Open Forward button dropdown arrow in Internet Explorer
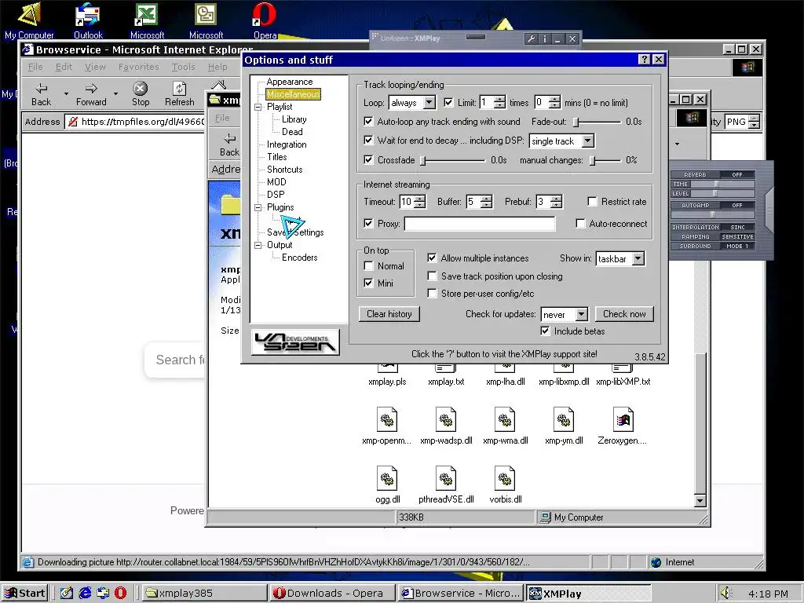This screenshot has width=804, height=603. tap(116, 94)
